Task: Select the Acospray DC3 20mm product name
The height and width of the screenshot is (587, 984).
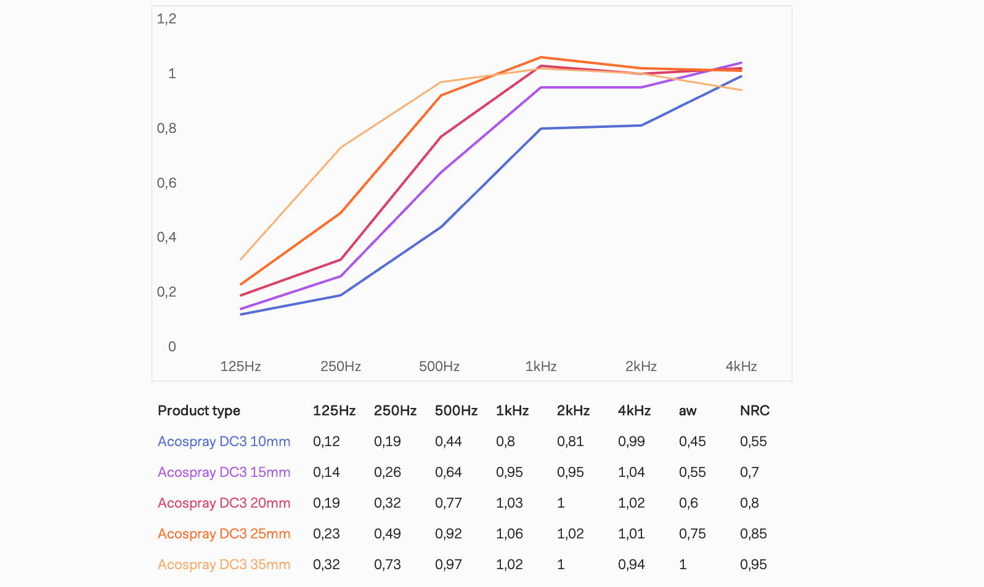Action: pyautogui.click(x=224, y=503)
